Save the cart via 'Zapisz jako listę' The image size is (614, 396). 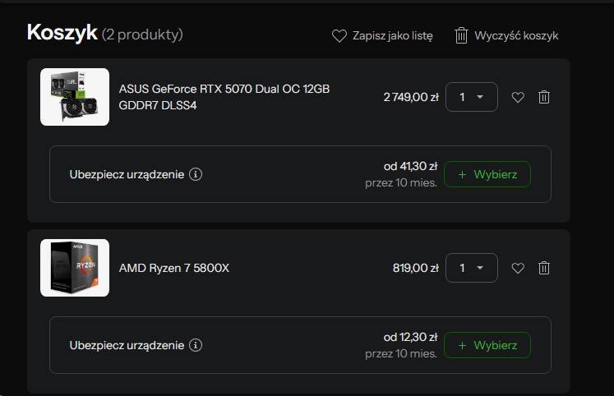(x=382, y=35)
